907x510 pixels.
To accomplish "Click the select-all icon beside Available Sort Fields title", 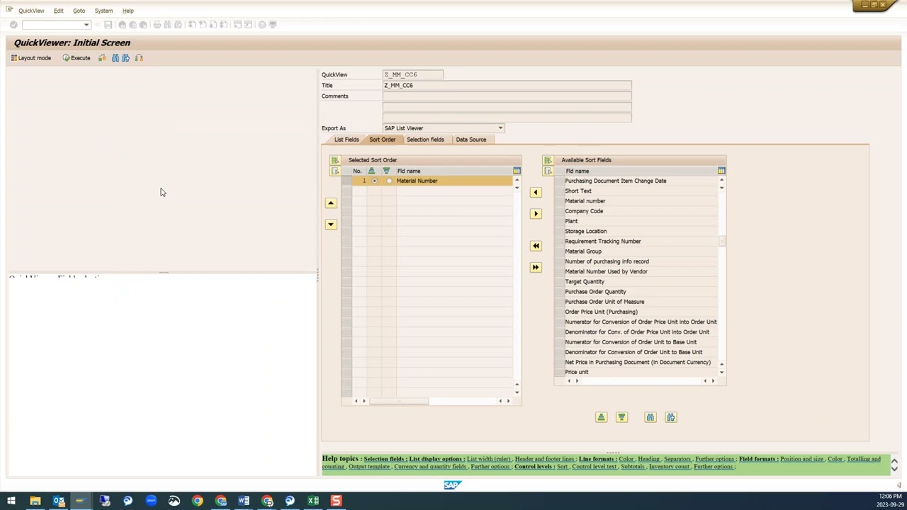I will 548,160.
